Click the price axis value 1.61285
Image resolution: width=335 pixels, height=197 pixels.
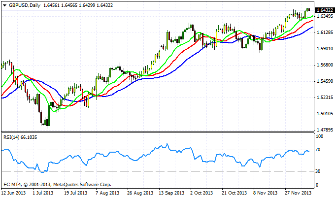click(325, 33)
